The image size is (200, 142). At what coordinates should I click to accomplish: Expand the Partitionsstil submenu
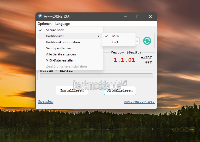pyautogui.click(x=69, y=36)
